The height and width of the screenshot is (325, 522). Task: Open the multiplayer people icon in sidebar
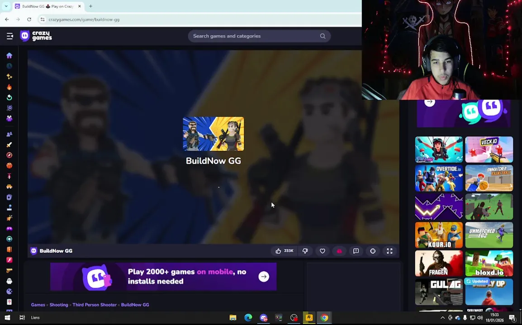click(9, 134)
